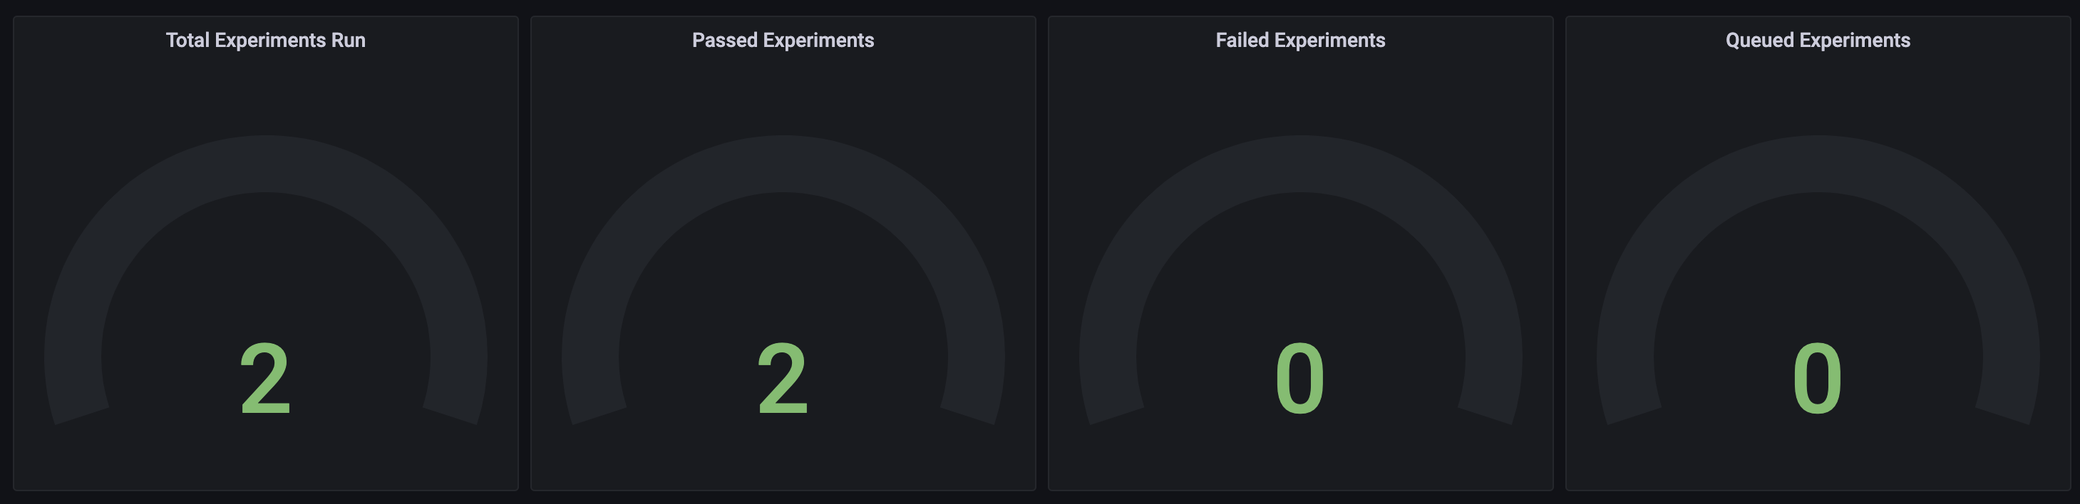Click the value 2 in Passed Experiments

click(x=783, y=378)
